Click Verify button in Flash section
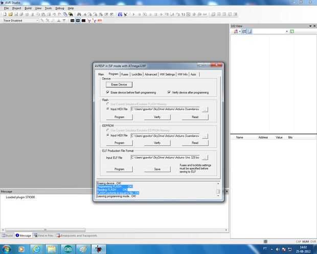317x254 pixels. coord(157,117)
